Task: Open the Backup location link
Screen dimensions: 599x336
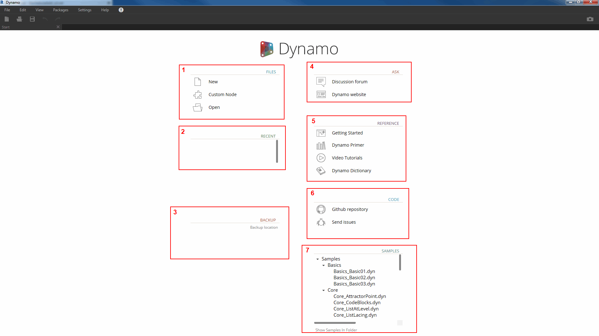Action: (x=264, y=227)
